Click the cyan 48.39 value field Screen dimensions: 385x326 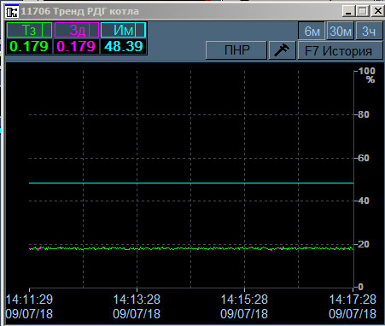pos(123,46)
